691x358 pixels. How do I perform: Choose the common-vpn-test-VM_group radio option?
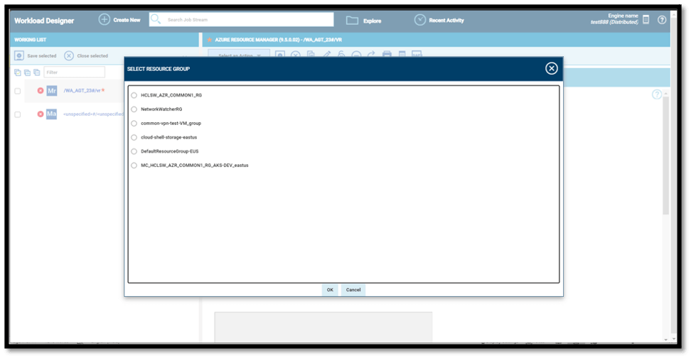click(x=134, y=124)
